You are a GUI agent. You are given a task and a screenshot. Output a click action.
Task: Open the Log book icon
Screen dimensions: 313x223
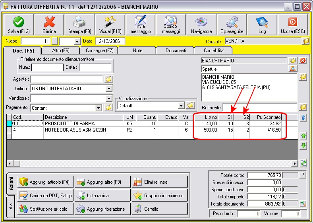262,22
